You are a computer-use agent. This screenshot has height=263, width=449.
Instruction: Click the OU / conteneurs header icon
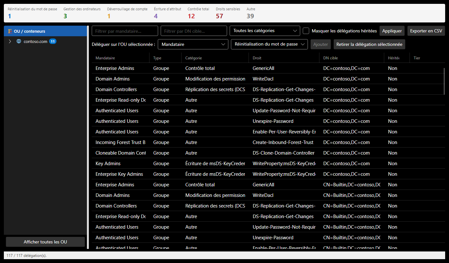point(10,31)
